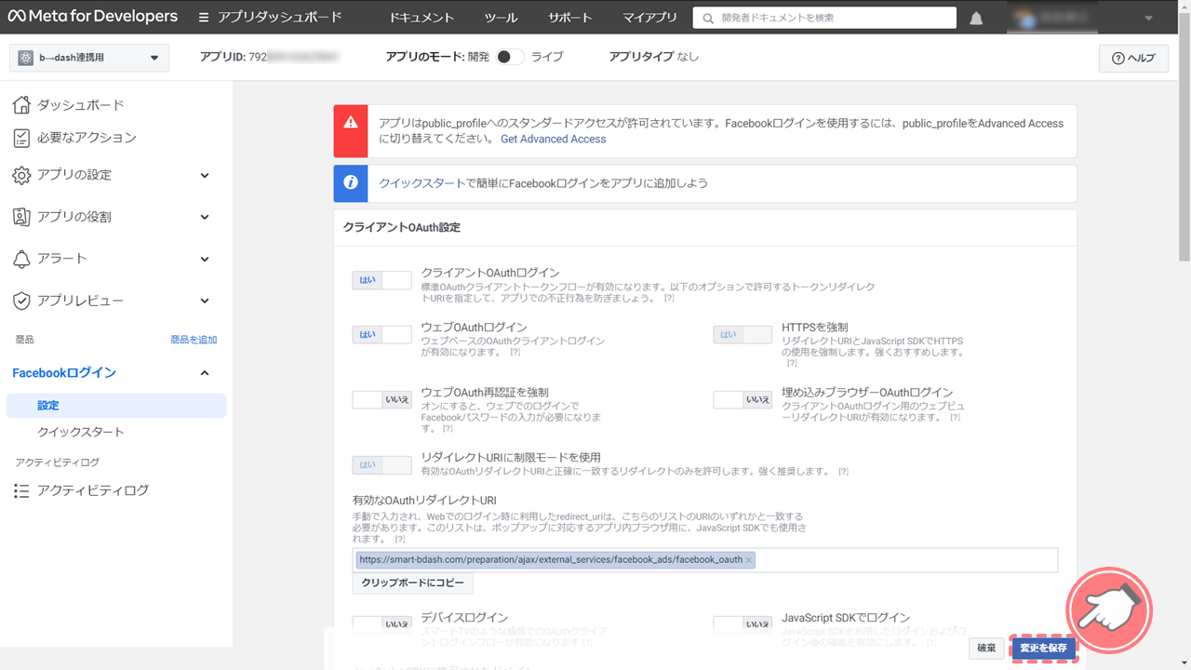Screen dimensions: 1191x670
Task: Open the サポート menu
Action: coord(569,18)
